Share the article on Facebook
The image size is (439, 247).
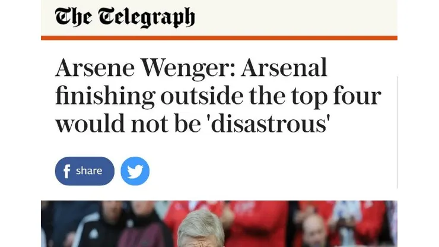point(84,171)
